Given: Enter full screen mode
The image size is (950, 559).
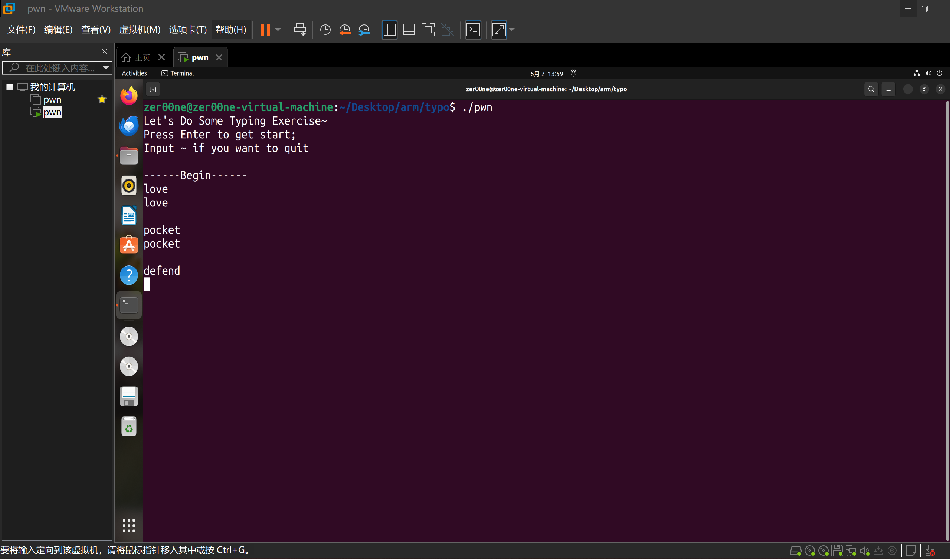Looking at the screenshot, I should (x=428, y=29).
